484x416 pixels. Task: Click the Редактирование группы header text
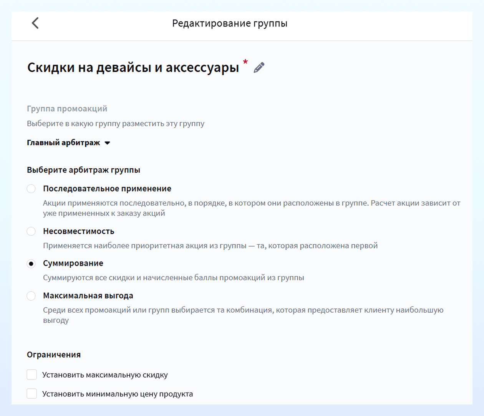(230, 23)
